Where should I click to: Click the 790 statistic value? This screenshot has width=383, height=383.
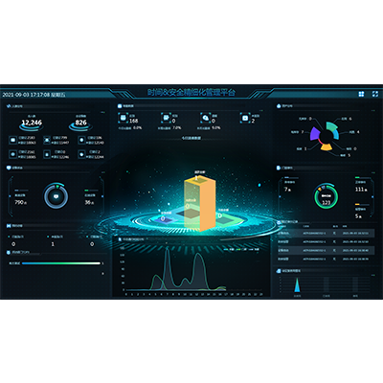(20, 202)
